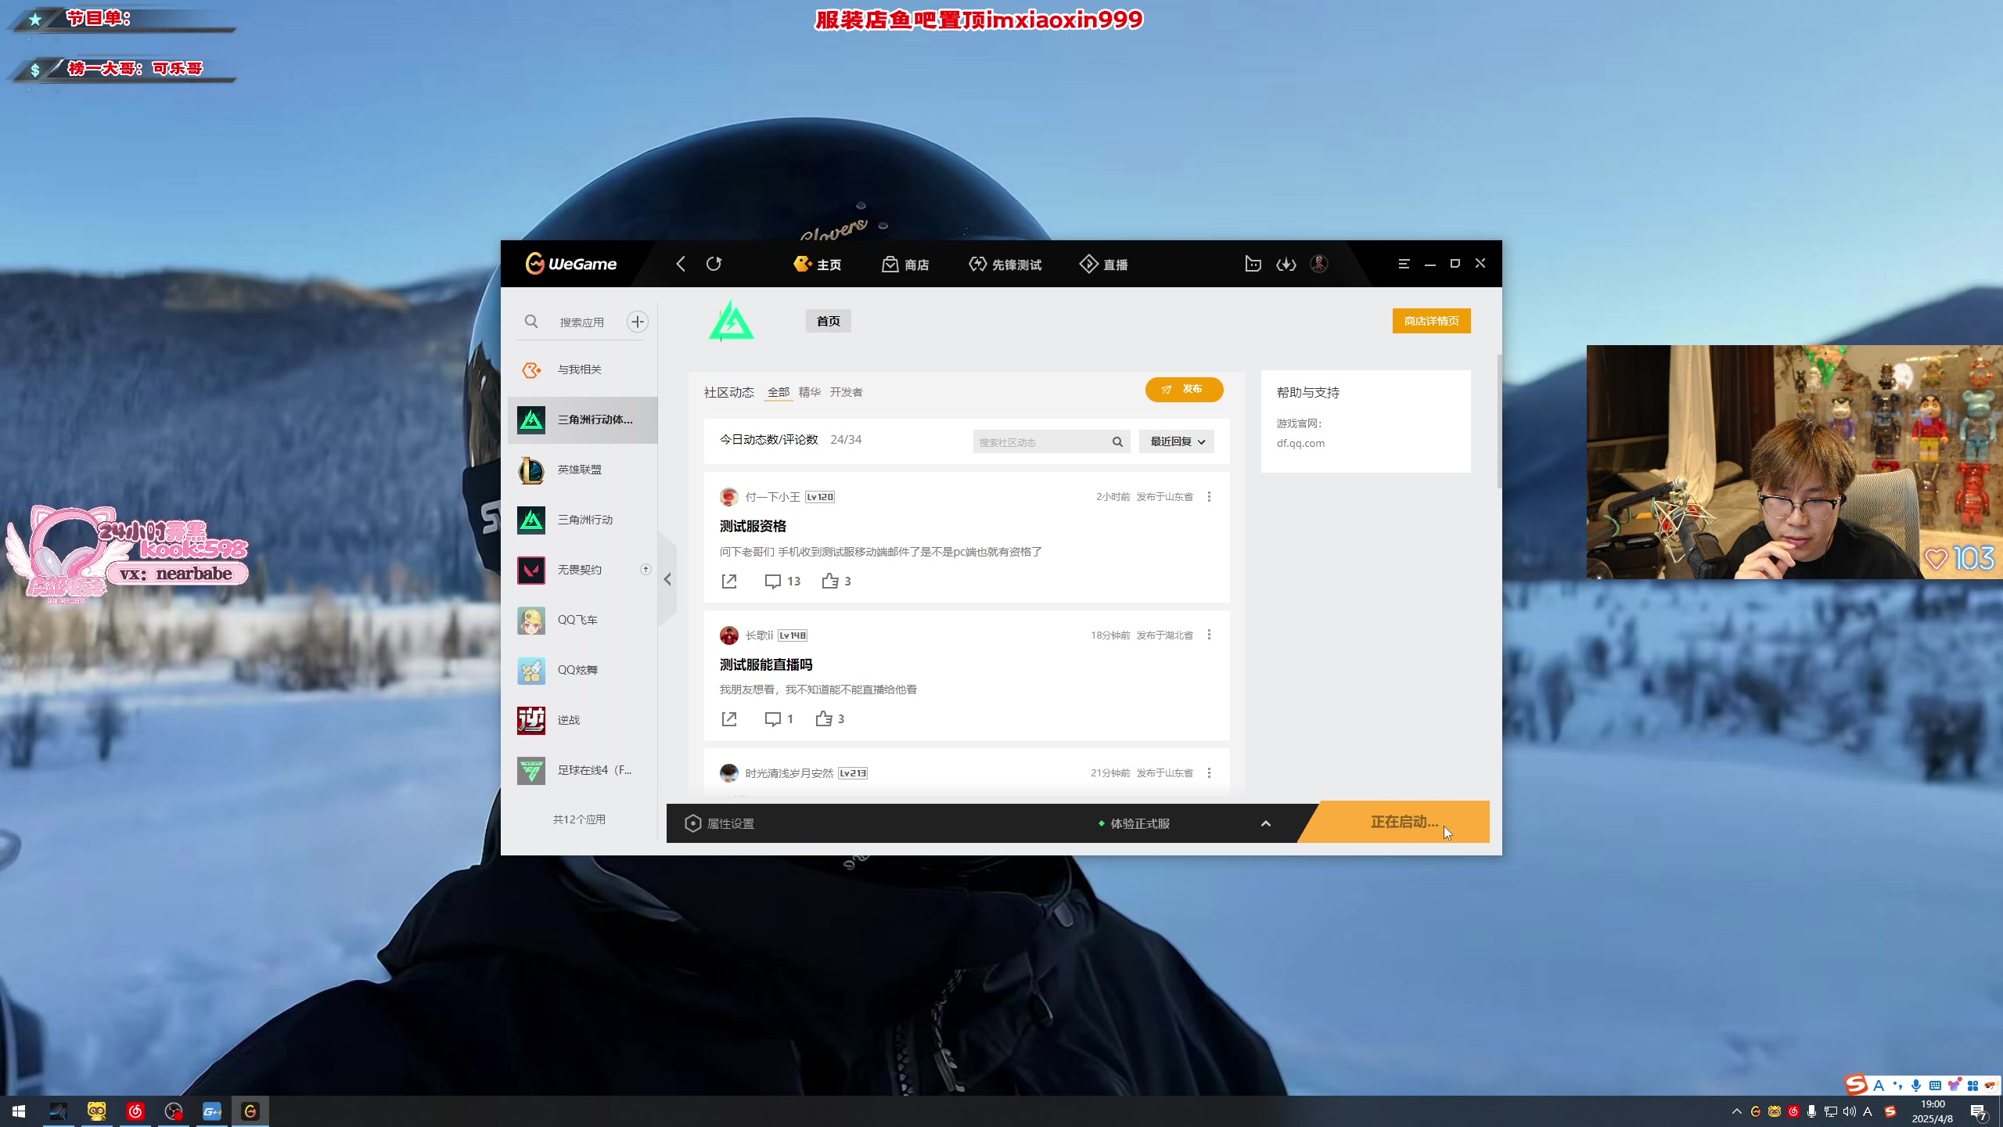The image size is (2003, 1127).
Task: Go back with the WeGame back arrow
Action: coord(681,264)
